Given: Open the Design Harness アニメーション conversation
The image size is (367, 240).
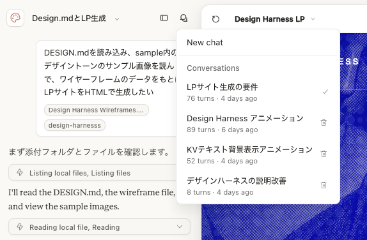Looking at the screenshot, I should [x=258, y=124].
